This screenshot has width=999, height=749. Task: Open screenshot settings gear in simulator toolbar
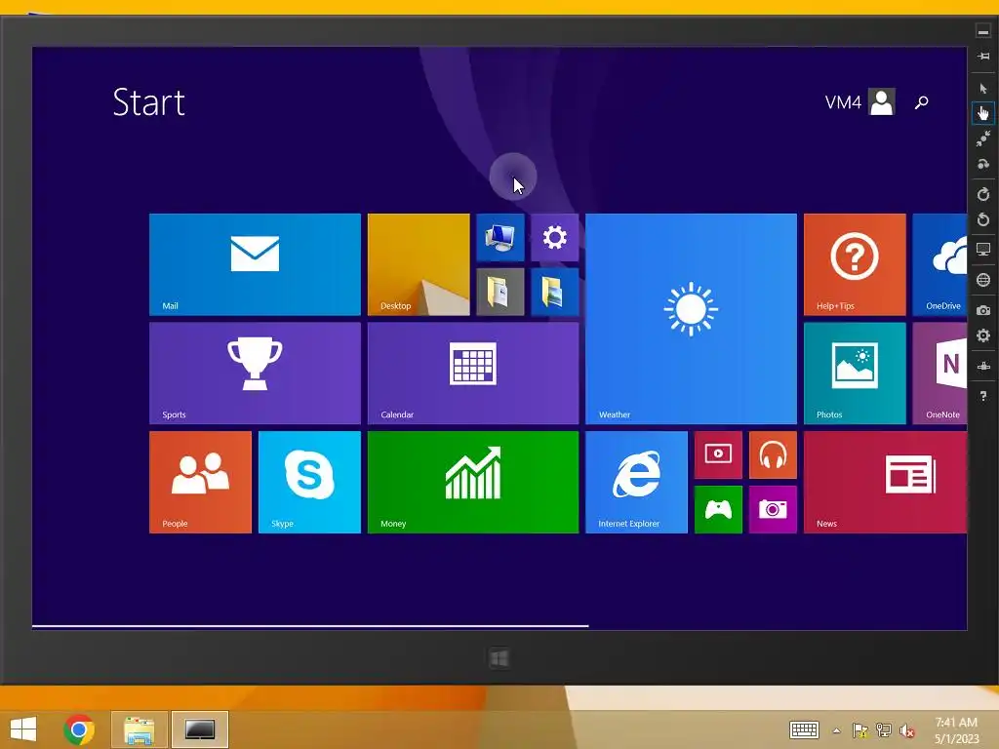tap(983, 335)
